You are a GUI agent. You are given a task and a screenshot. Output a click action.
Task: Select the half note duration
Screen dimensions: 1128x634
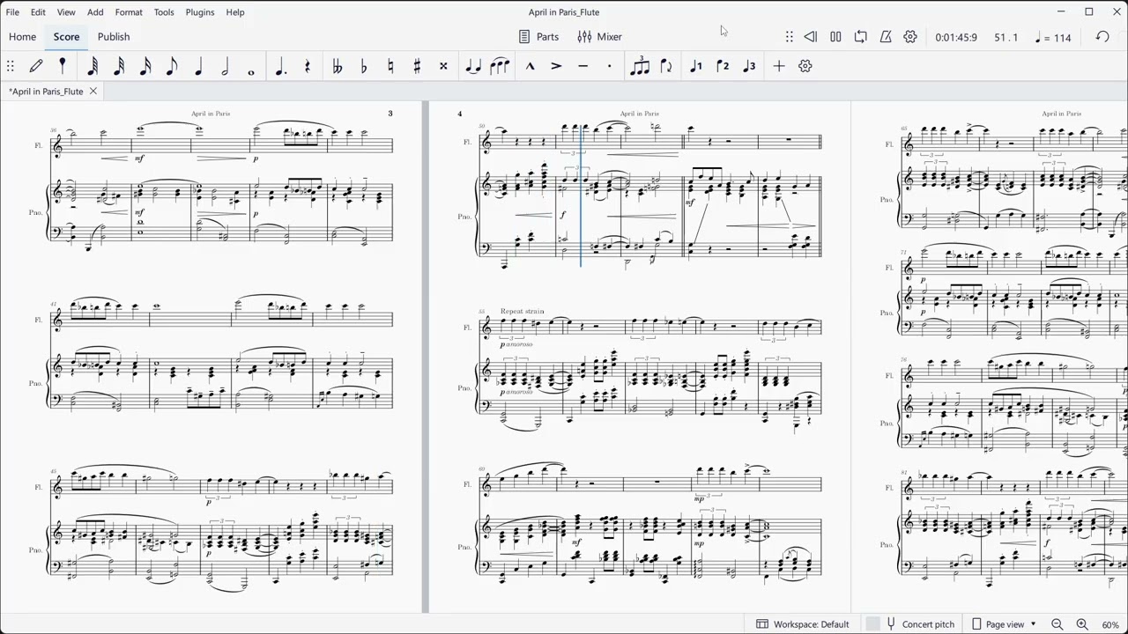coord(225,66)
